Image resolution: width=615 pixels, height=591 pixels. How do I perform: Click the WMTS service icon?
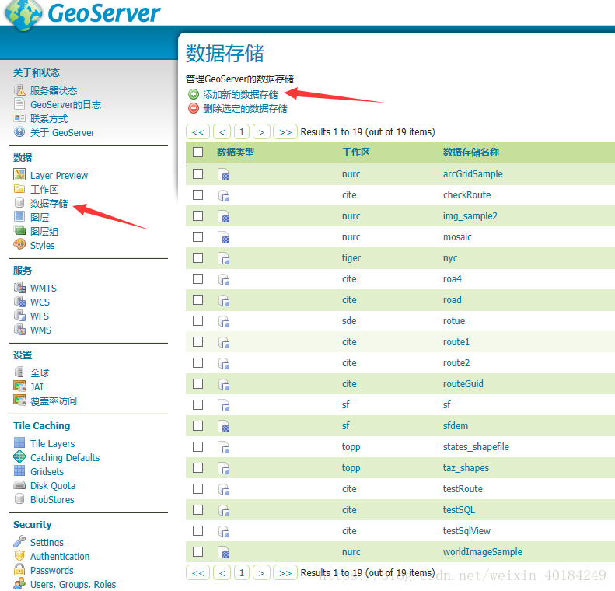coord(19,288)
